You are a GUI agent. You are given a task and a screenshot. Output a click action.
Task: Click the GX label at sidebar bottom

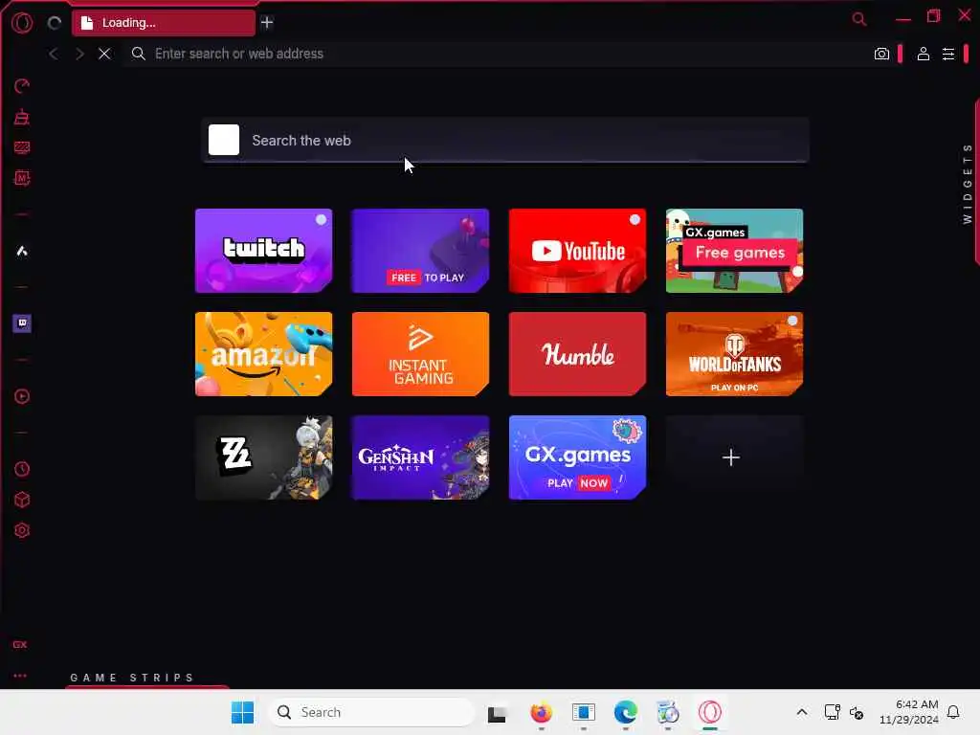click(20, 644)
